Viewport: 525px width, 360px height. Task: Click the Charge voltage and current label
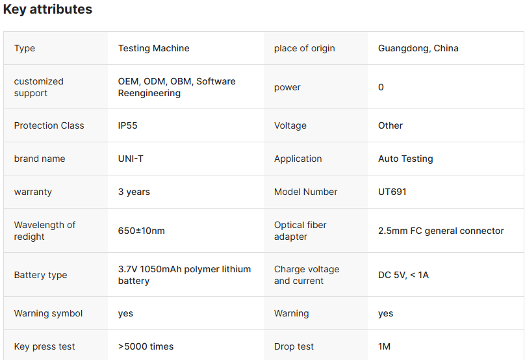307,275
